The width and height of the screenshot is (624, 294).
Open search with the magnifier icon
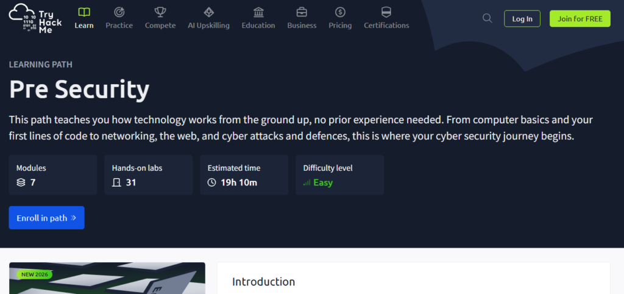click(x=487, y=18)
